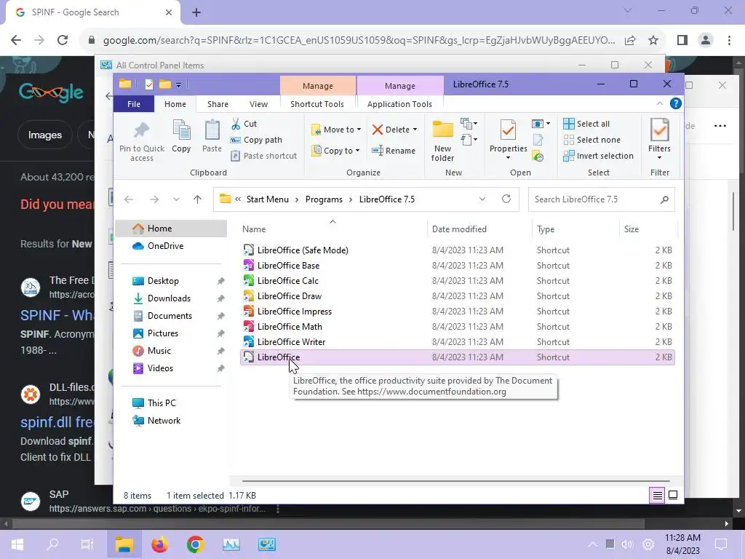
Task: Click Select all in ribbon
Action: point(586,124)
